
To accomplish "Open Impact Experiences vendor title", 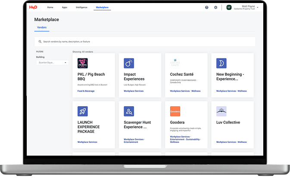I will pyautogui.click(x=134, y=77).
